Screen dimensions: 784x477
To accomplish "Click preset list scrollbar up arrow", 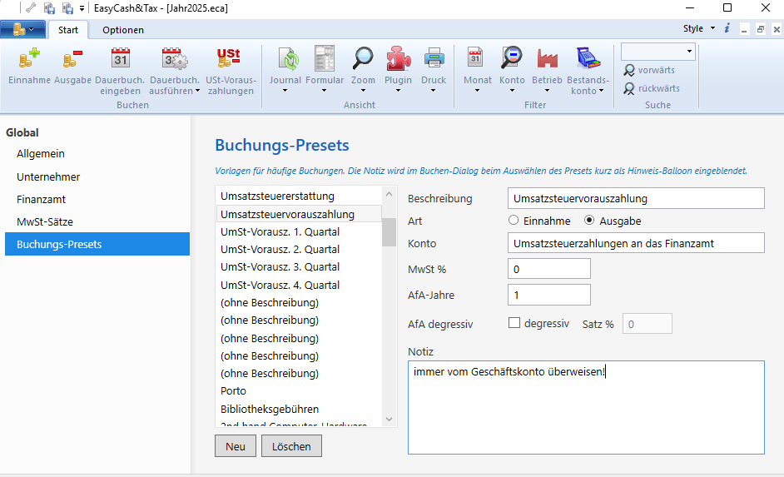I will (389, 194).
